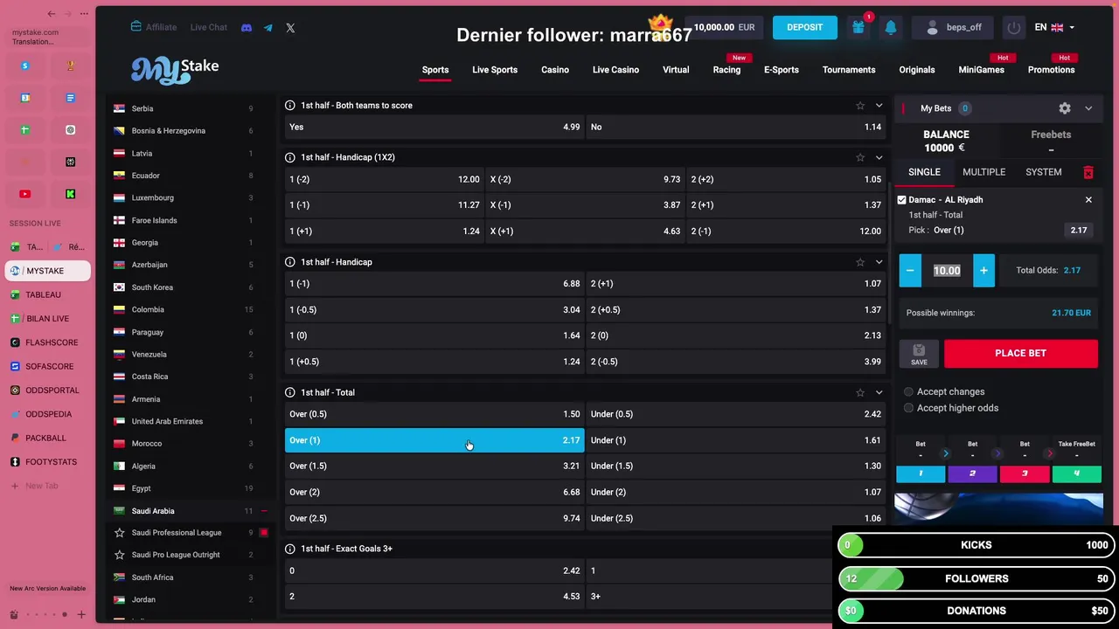Increase stake with plus button
Image resolution: width=1119 pixels, height=629 pixels.
point(983,271)
